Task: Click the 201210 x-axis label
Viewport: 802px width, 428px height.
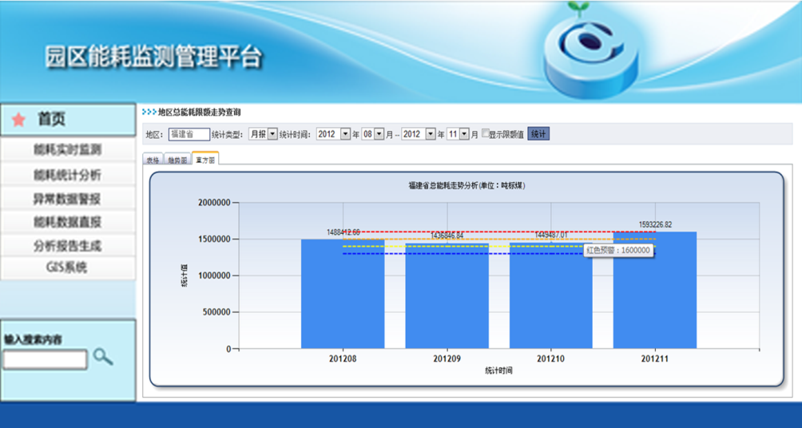Action: coord(551,359)
